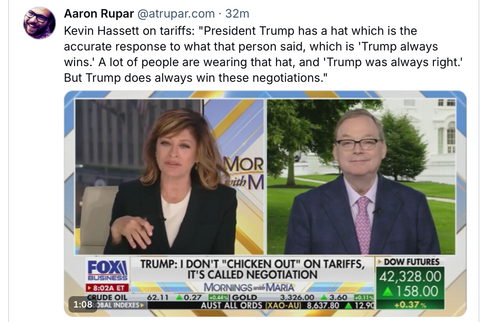
Task: Open the @atrupar.com handle link
Action: [176, 14]
